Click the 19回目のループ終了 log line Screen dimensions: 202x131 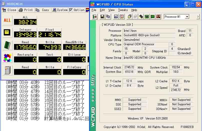coord(45,114)
